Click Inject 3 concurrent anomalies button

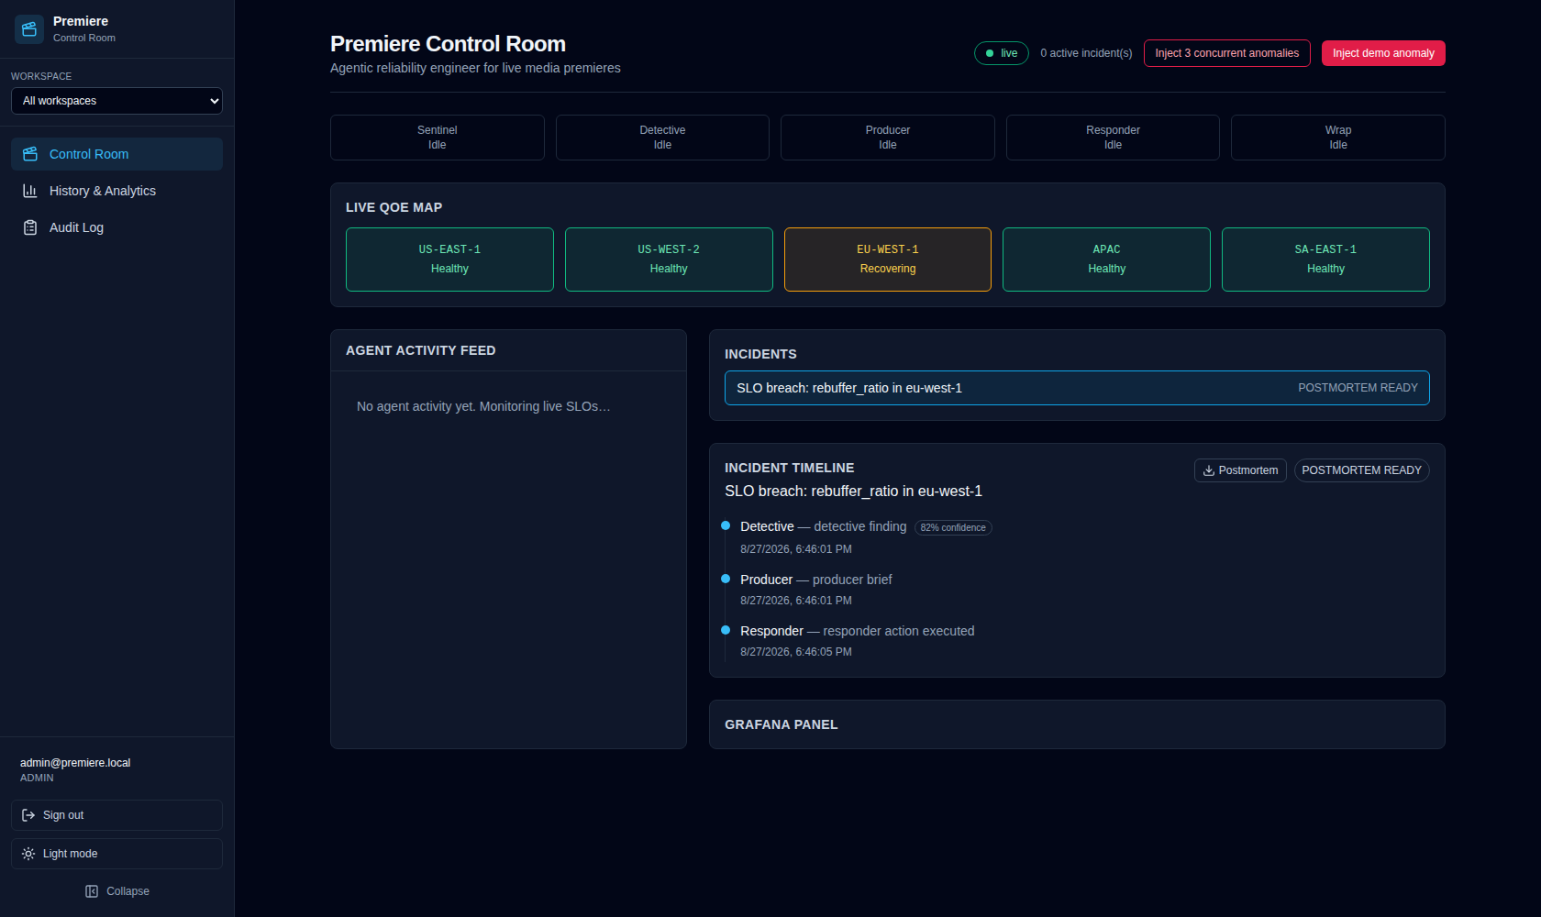[x=1226, y=53]
